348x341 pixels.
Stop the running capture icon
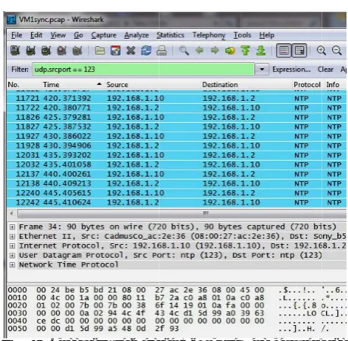coord(61,51)
